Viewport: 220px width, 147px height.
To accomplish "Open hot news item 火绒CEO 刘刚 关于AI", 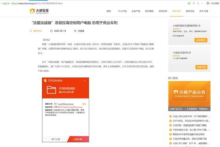I will coord(191,143).
